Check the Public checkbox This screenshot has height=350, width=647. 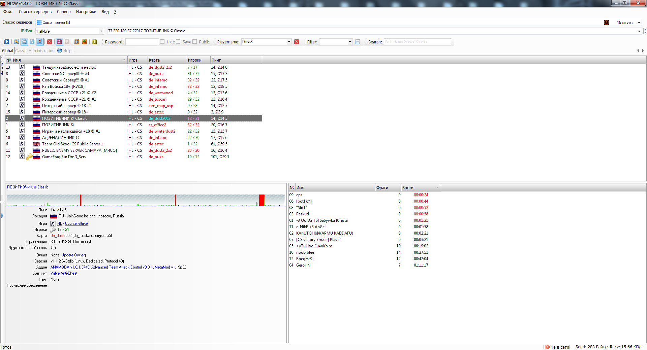tap(195, 42)
